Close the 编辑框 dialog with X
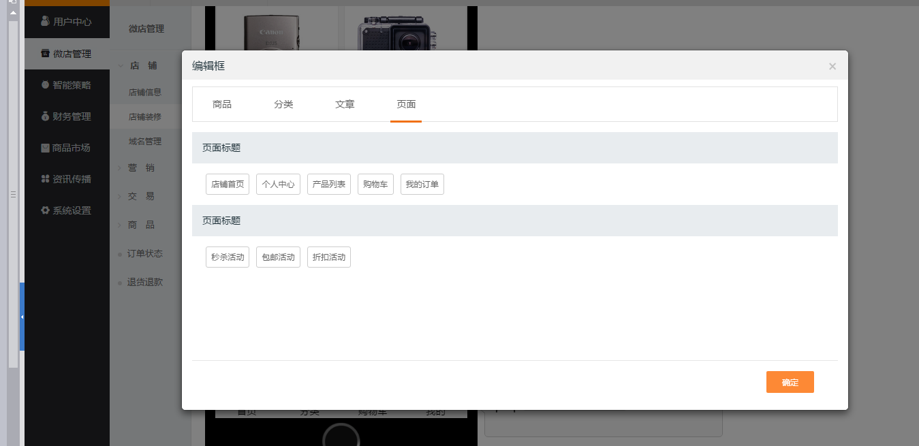Image resolution: width=919 pixels, height=446 pixels. point(832,66)
